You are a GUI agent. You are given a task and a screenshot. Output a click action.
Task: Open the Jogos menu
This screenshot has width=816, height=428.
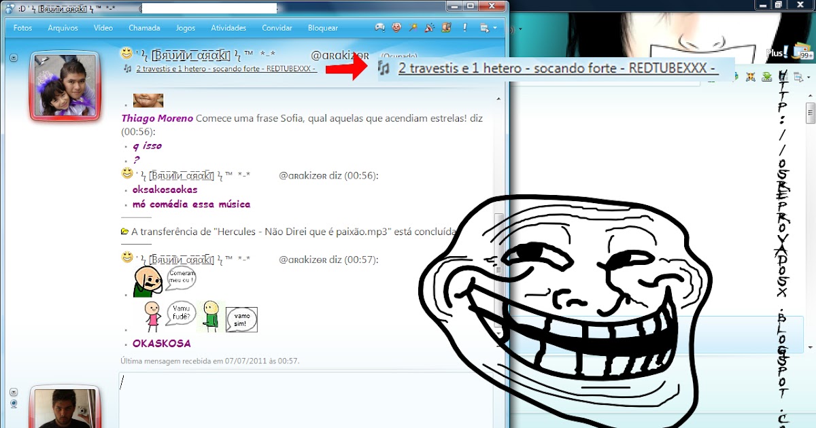point(186,28)
